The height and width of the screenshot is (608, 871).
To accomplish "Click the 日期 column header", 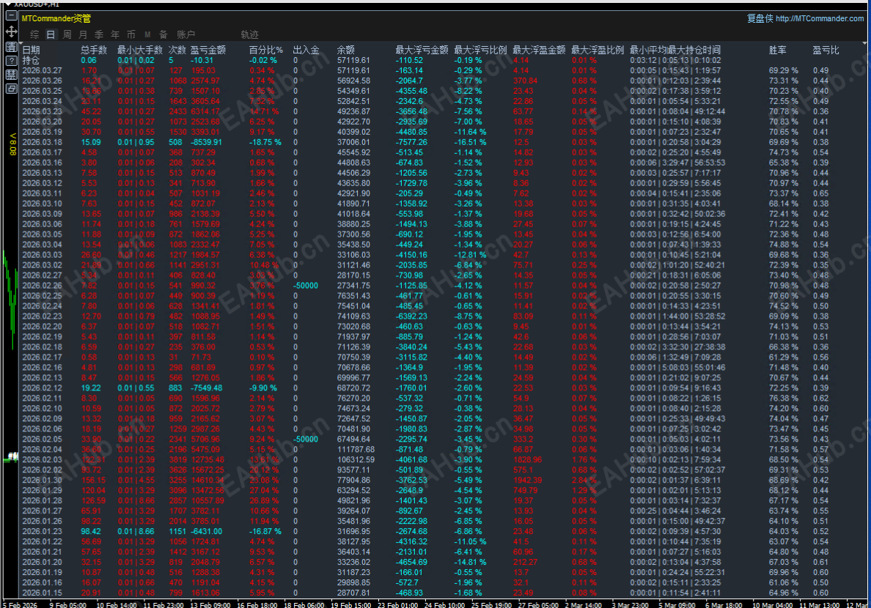I will tap(31, 50).
